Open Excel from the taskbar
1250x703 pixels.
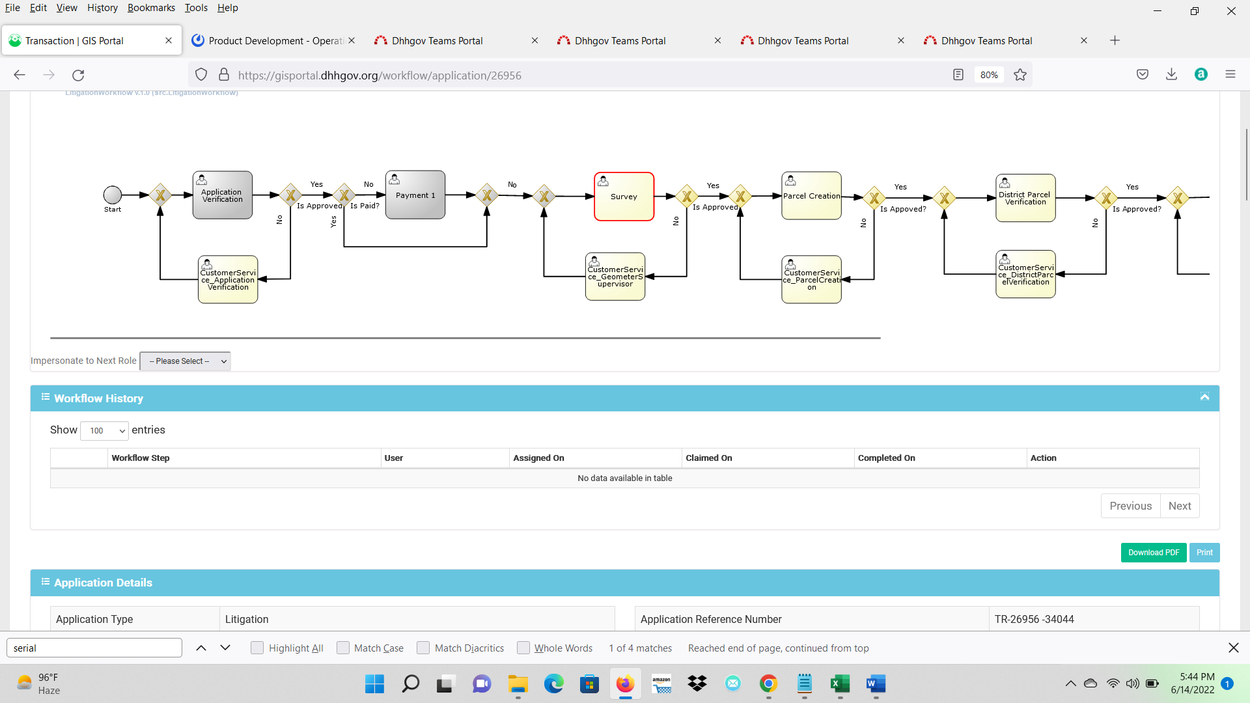840,683
